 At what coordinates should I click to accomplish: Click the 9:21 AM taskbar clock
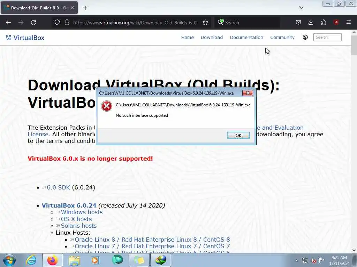tap(339, 260)
